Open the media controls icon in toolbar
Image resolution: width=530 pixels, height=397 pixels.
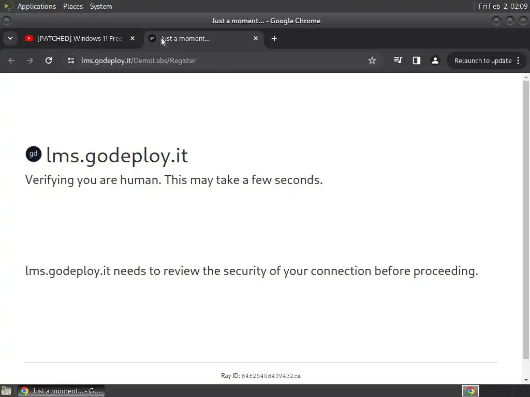point(398,60)
